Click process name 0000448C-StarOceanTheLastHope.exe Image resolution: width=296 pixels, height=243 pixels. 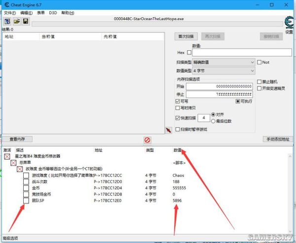149,19
